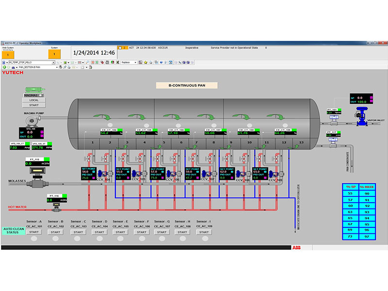388x291 pixels.
Task: Toggle magenta PID OUT square on CCV_106 faceplate
Action: click(x=162, y=178)
